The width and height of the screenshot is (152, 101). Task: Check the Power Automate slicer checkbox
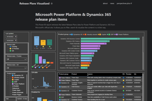coord(11,92)
